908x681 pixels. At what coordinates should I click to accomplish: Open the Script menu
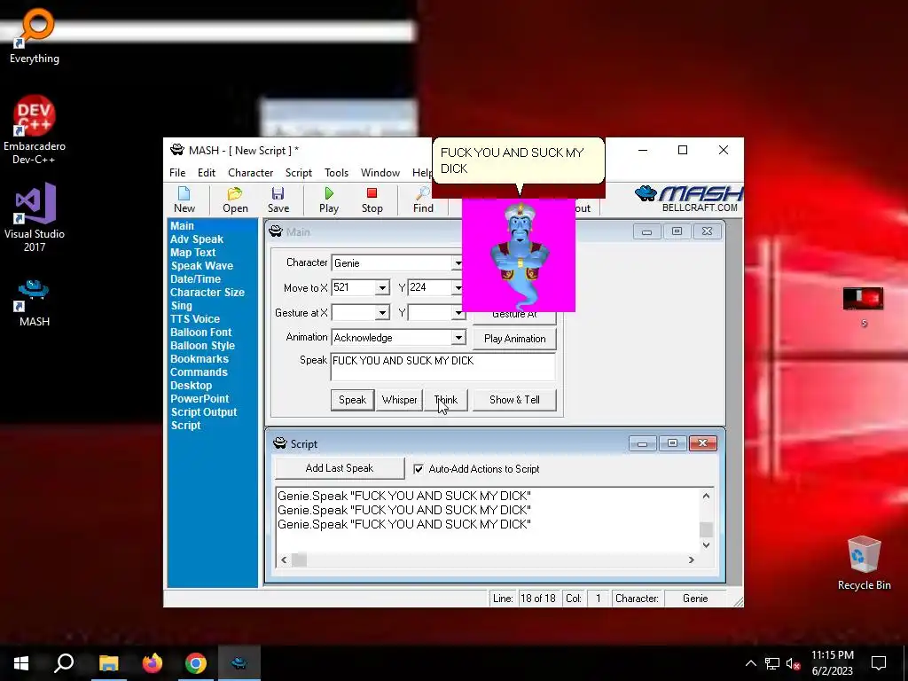click(299, 173)
